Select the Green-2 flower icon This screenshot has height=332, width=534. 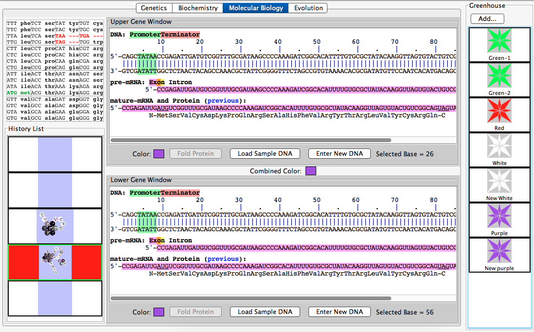point(499,76)
